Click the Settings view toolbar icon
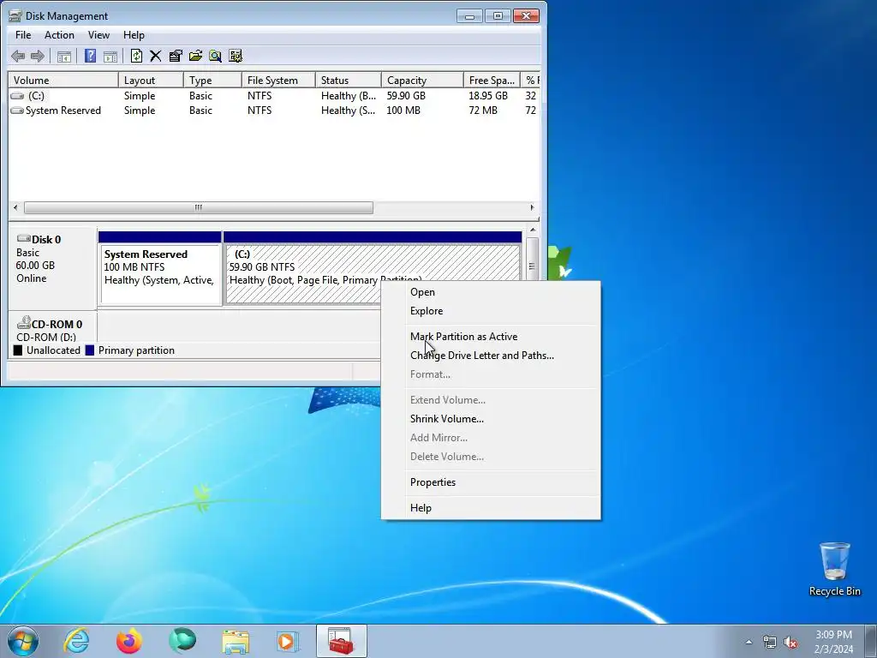877x658 pixels. (236, 56)
